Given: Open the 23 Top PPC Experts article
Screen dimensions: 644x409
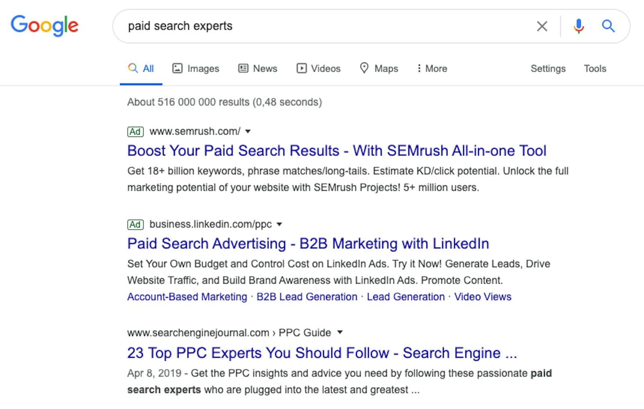Looking at the screenshot, I should pos(321,352).
